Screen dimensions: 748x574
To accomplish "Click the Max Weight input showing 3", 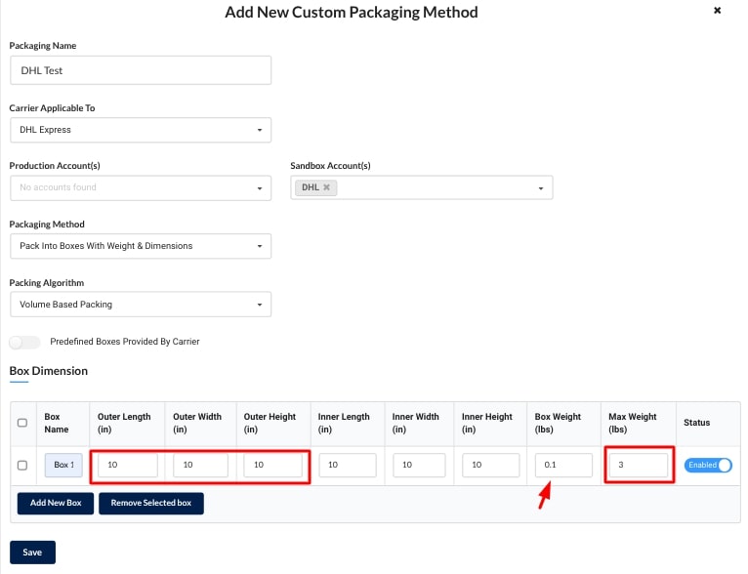I will tap(639, 466).
